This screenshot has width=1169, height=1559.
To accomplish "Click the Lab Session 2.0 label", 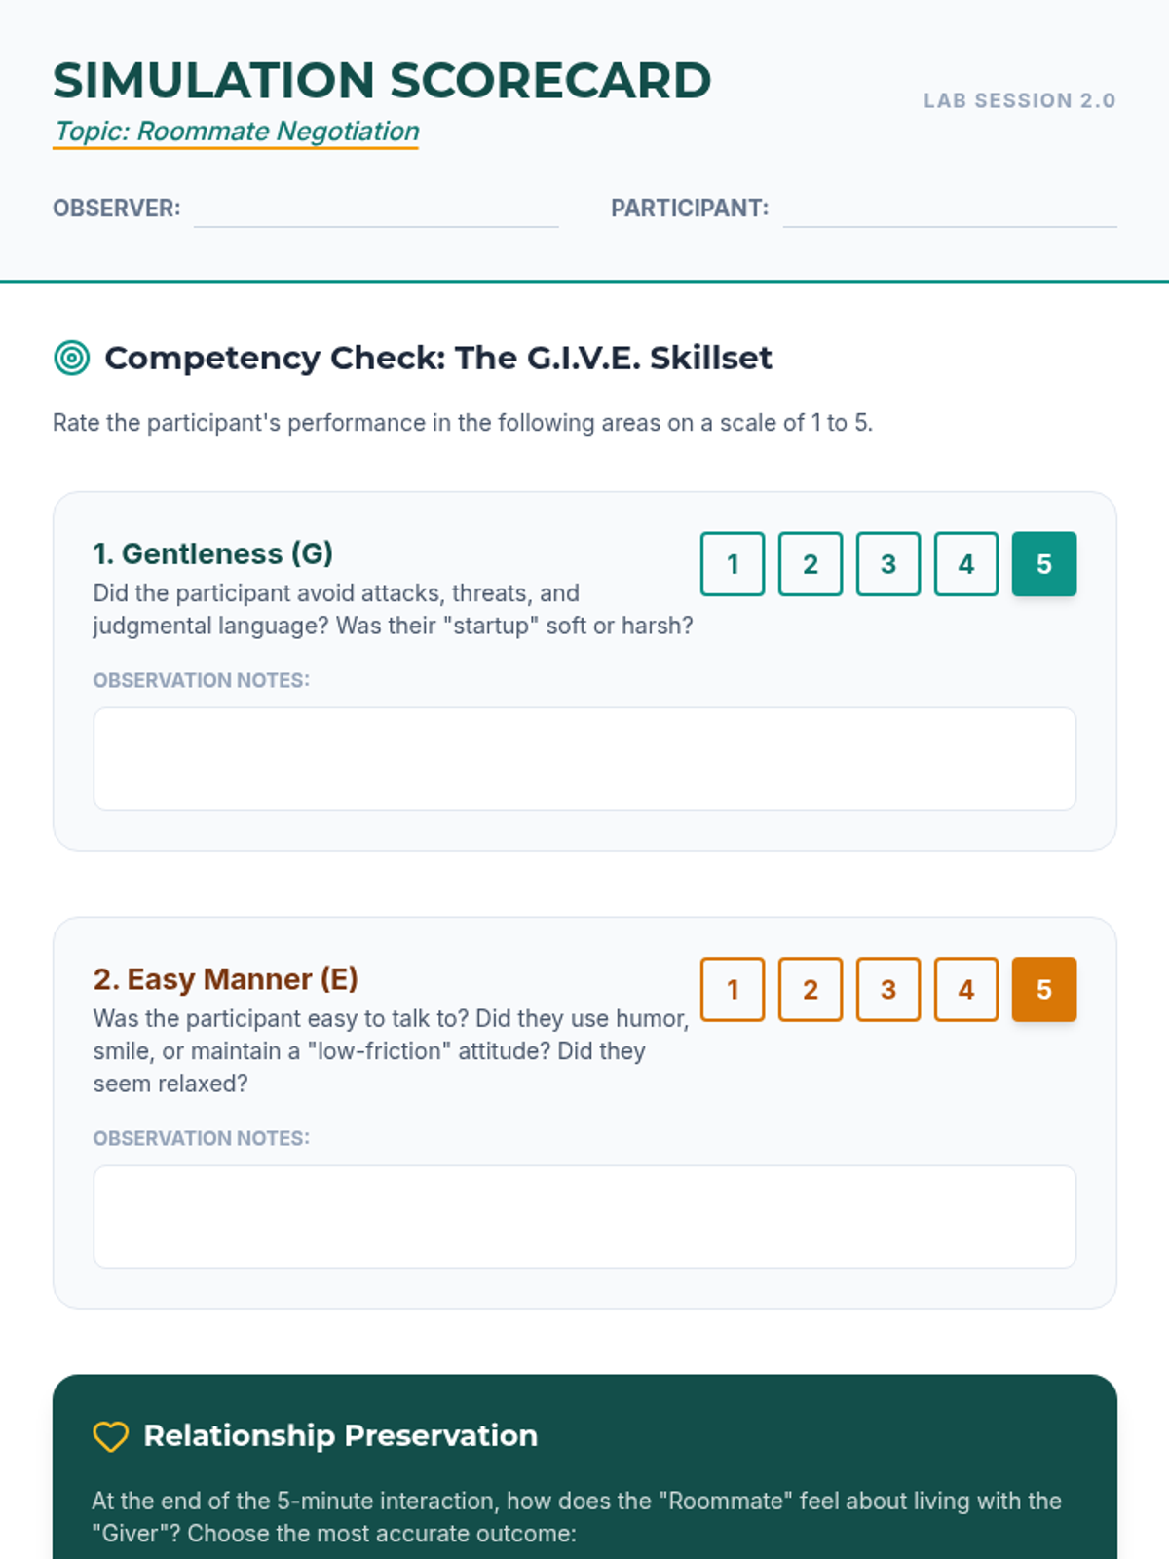I will pos(1019,100).
